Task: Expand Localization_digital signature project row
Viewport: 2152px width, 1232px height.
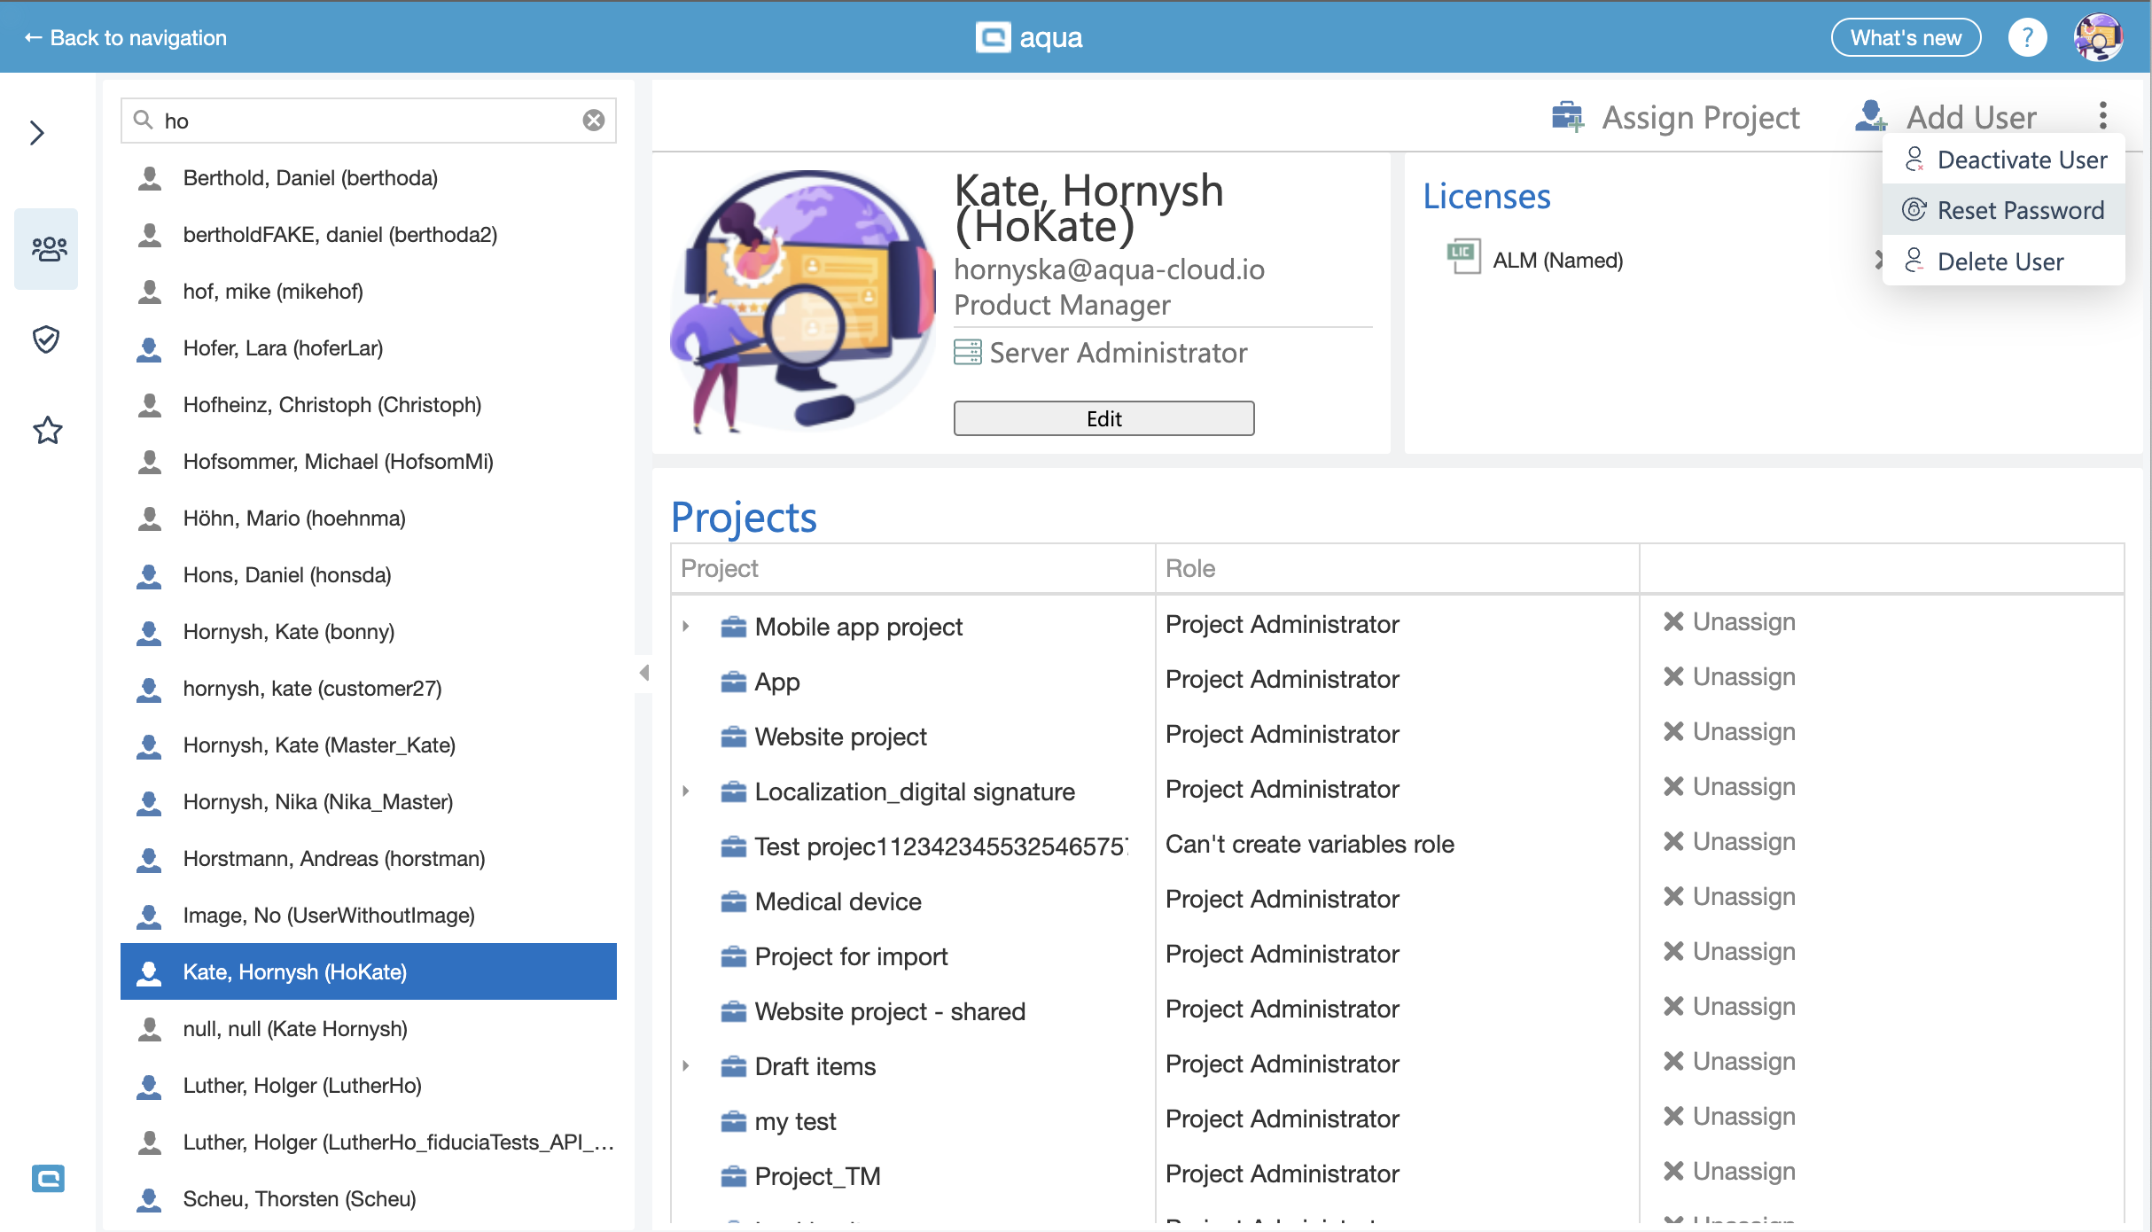Action: (686, 791)
